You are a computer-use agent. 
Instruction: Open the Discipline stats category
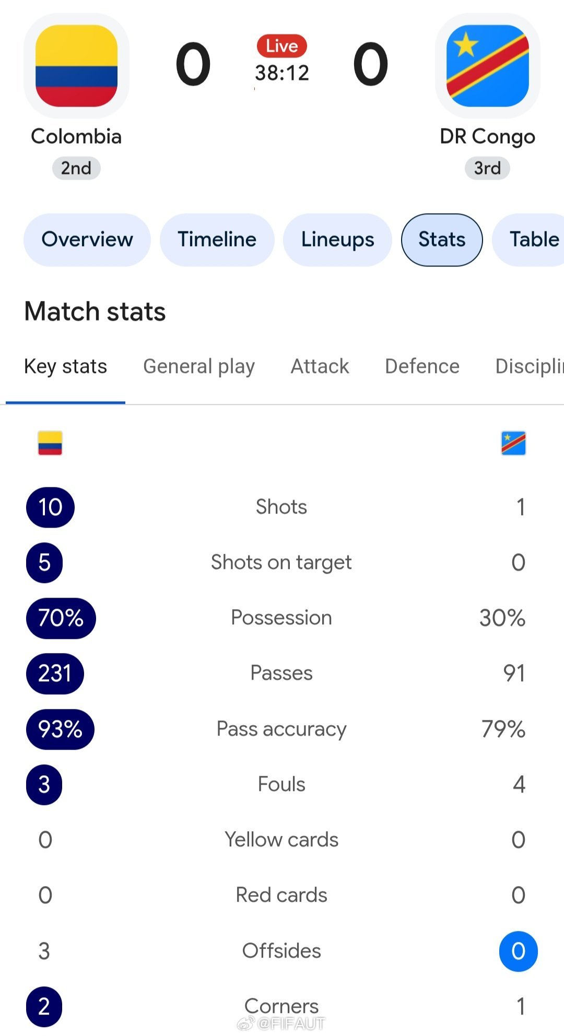(x=530, y=366)
